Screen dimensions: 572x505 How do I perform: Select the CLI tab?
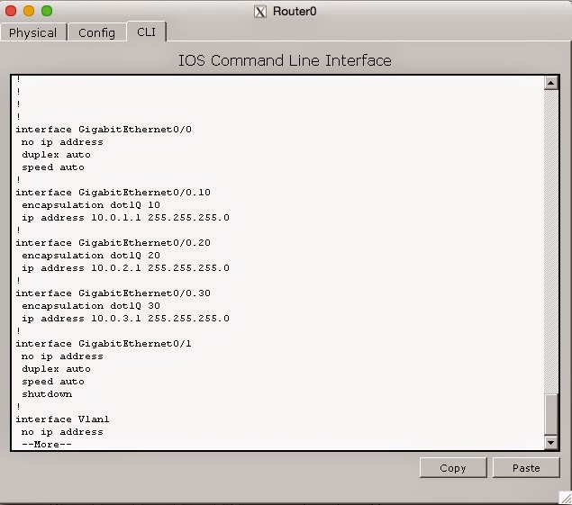tap(146, 32)
